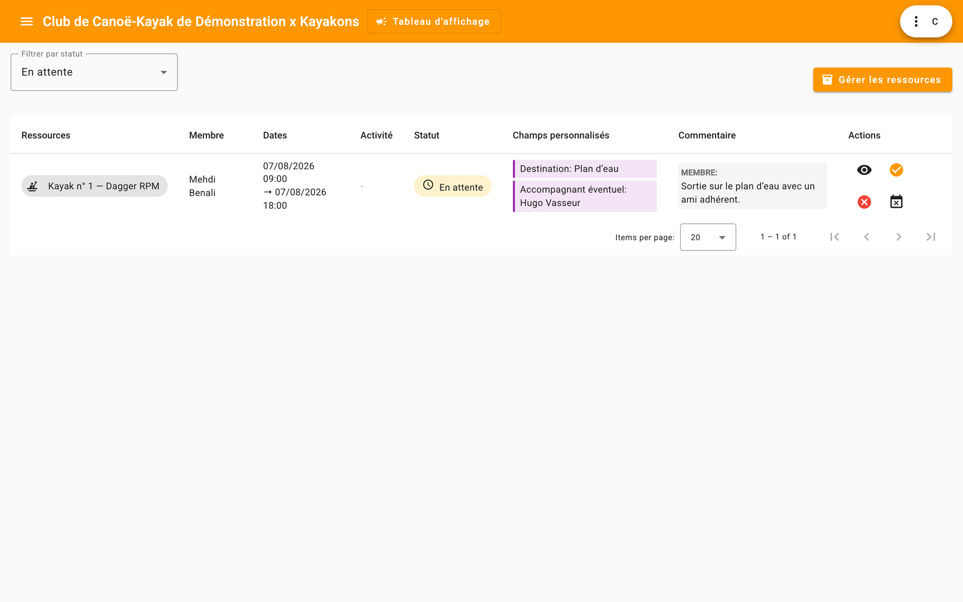This screenshot has height=602, width=963.
Task: Click Gérer les ressources button
Action: pos(882,79)
